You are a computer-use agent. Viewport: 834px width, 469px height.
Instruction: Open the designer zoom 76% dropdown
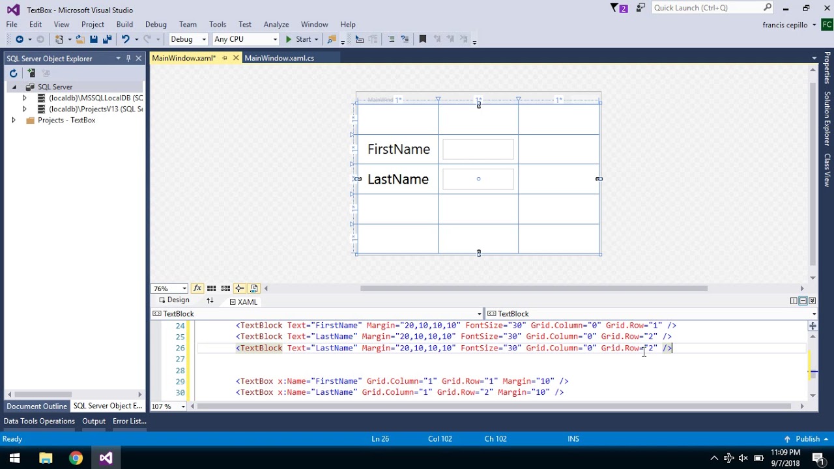pyautogui.click(x=184, y=289)
